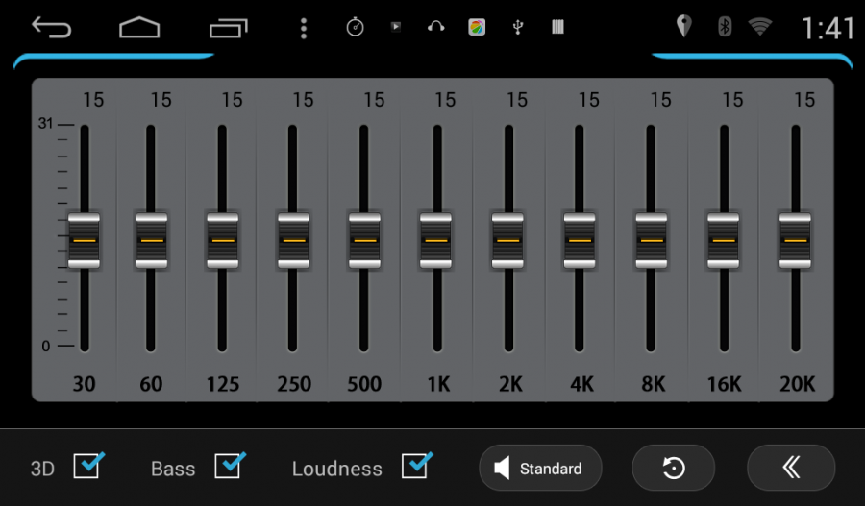
Task: Click the 31 scale maximum label
Action: (45, 124)
